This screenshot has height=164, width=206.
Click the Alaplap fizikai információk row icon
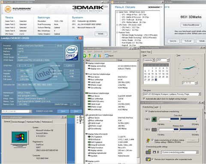coord(87,134)
